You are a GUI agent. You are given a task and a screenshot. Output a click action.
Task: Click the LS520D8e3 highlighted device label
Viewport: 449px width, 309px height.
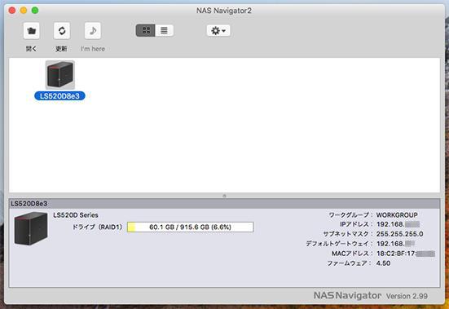[x=59, y=96]
